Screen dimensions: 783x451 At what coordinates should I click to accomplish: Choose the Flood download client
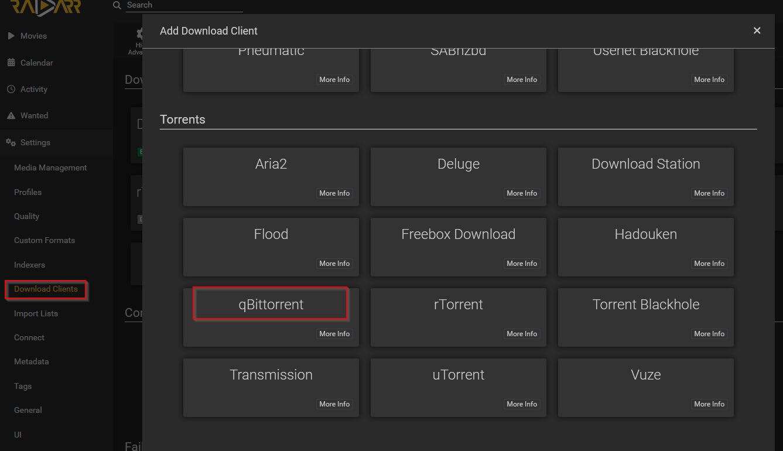[x=271, y=247]
